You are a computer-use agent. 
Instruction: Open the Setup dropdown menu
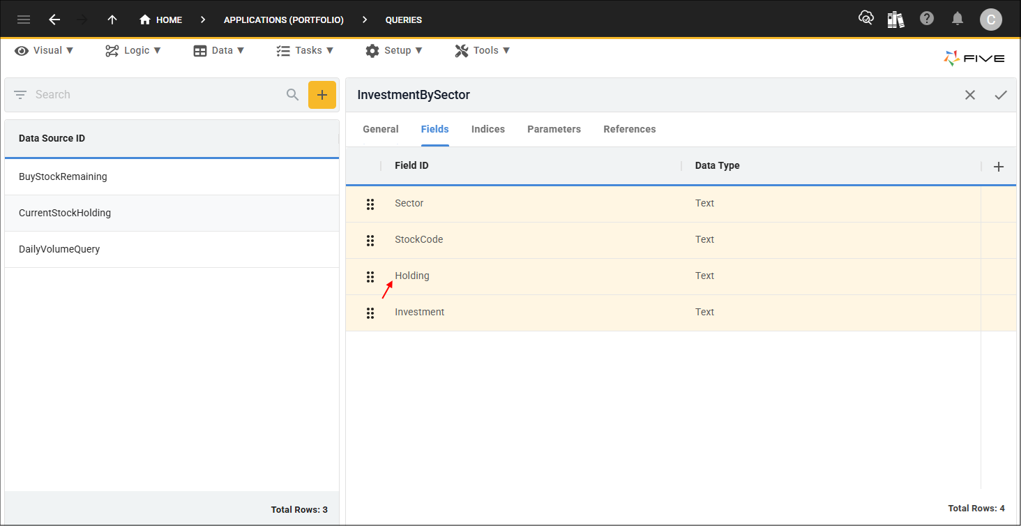[x=394, y=50]
